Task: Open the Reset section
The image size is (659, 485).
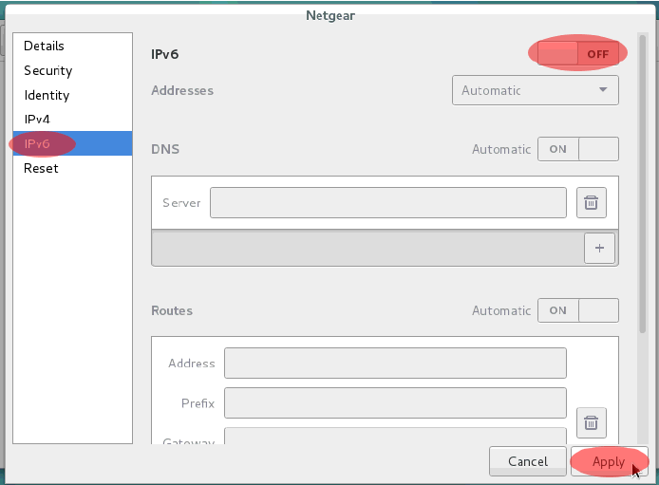Action: click(73, 168)
